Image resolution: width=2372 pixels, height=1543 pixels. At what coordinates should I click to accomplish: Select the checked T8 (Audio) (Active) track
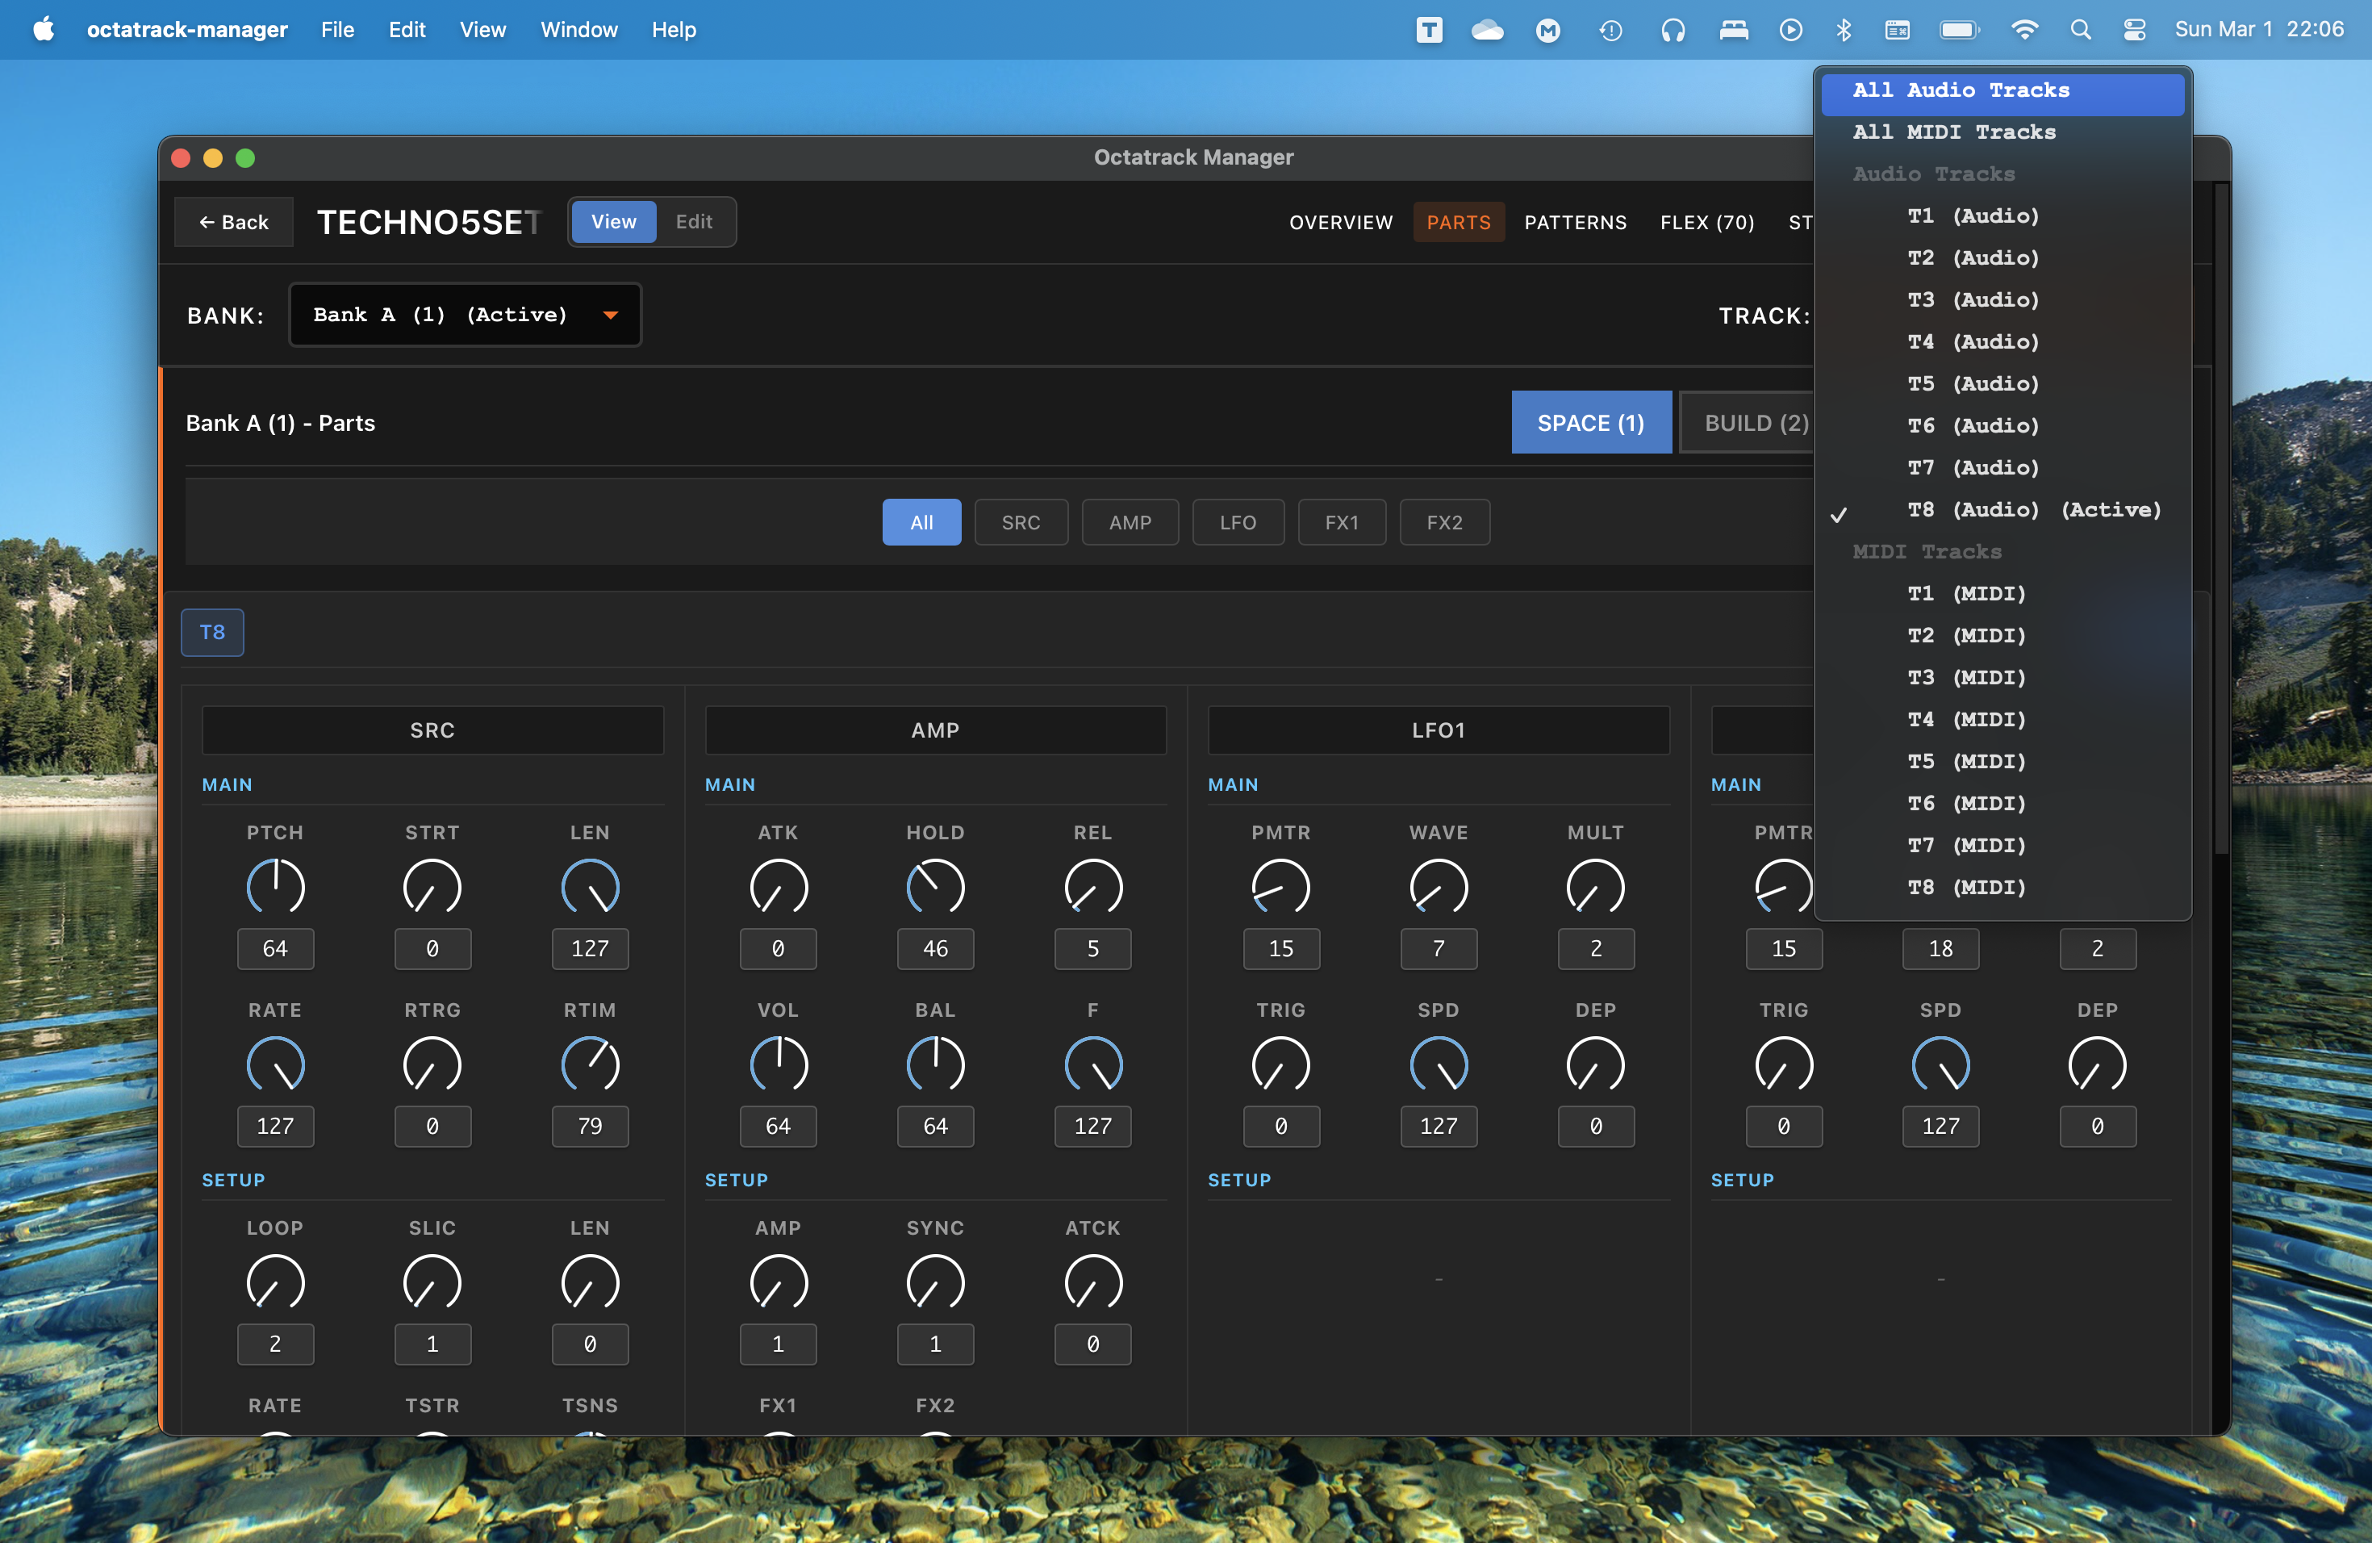(x=2033, y=509)
